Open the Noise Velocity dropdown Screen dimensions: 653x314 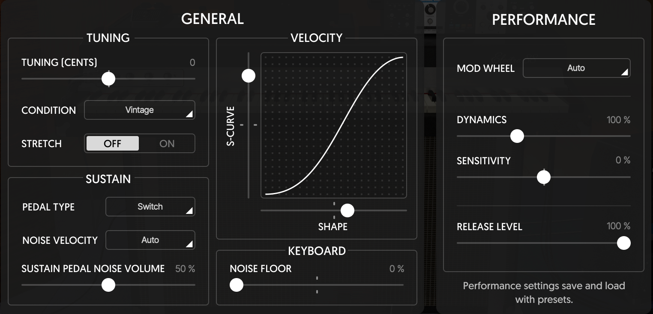point(150,240)
